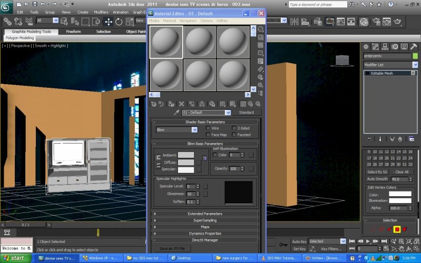Select the Polygon sub-object level icon
Image resolution: width=421 pixels, height=263 pixels.
[x=397, y=229]
